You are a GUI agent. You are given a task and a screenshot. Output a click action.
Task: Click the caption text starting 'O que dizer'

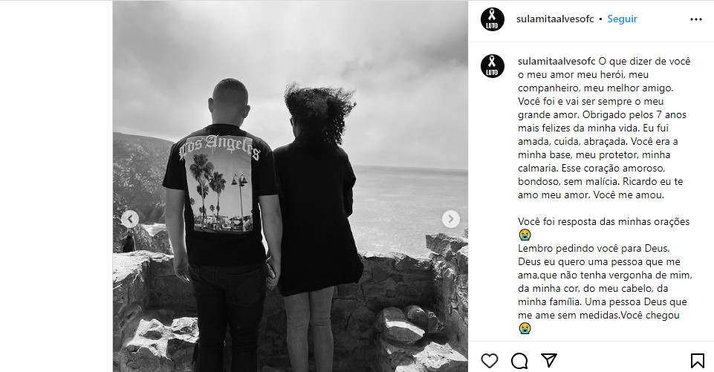click(x=604, y=128)
